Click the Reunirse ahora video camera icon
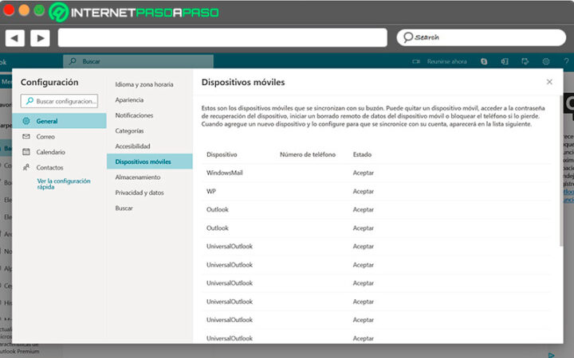 tap(415, 61)
